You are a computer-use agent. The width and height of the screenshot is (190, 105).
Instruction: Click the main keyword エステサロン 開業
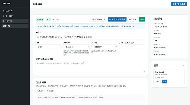pos(160,27)
